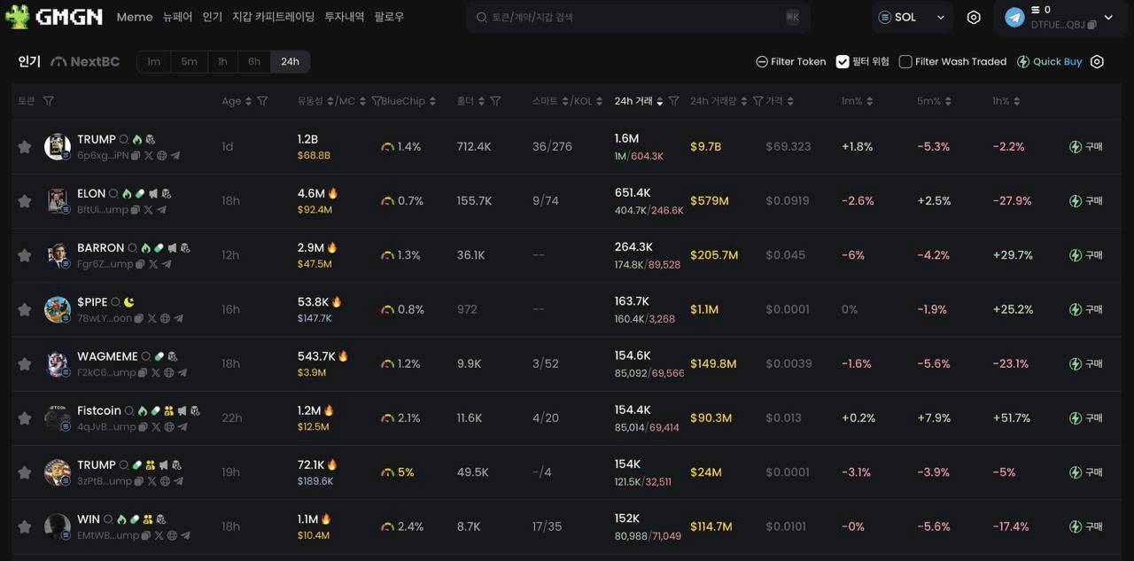Uncheck the 필터 위험 checkbox
Image resolution: width=1134 pixels, height=561 pixels.
[843, 61]
